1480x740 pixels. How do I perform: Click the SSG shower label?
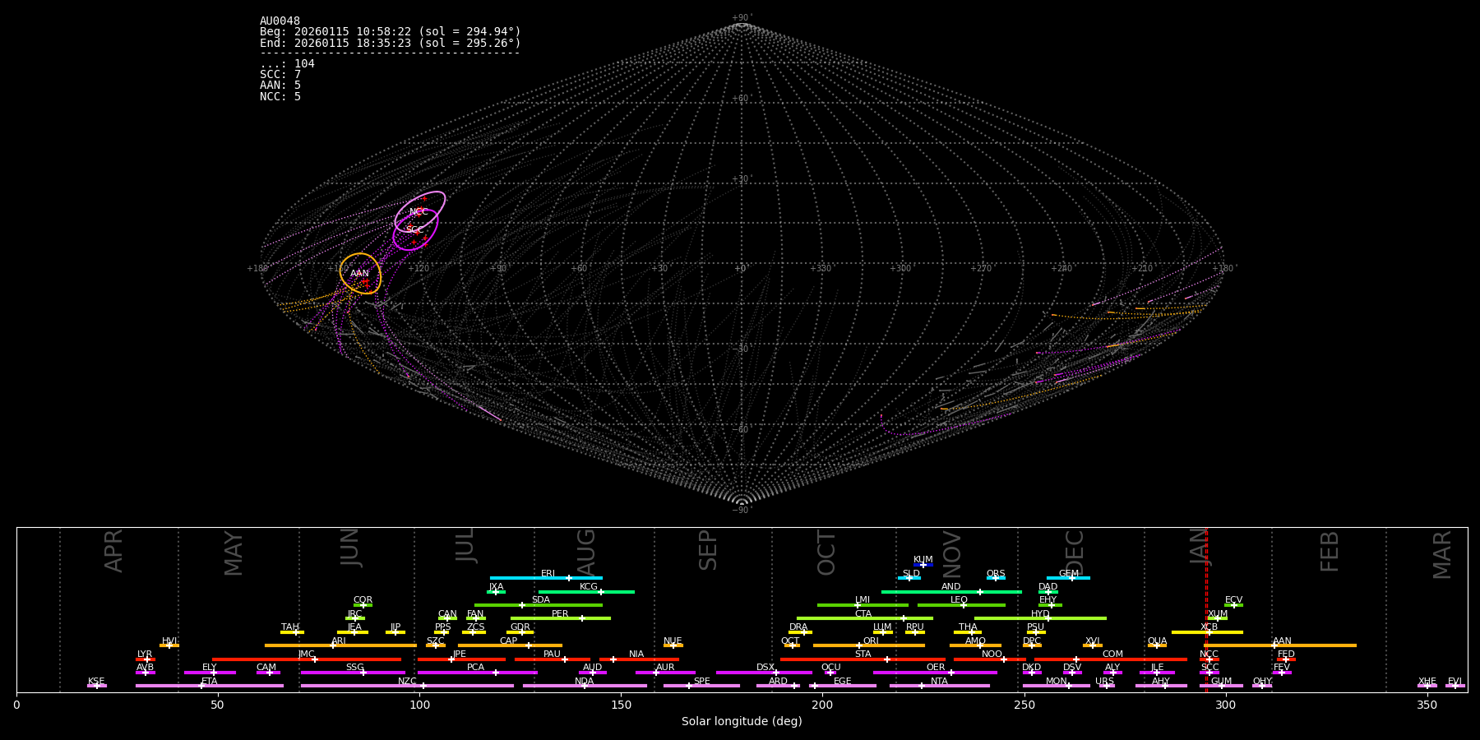(354, 668)
